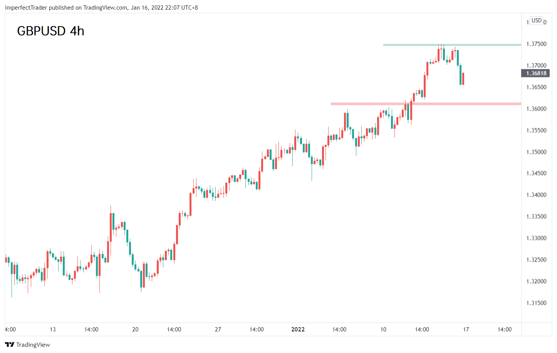Click the 2022 label on time axis
Screen dimensions: 557x353
298,329
